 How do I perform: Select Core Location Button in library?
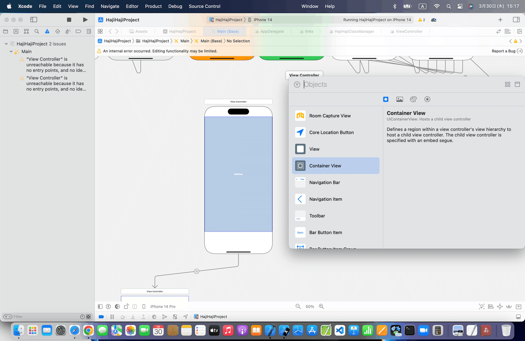336,133
